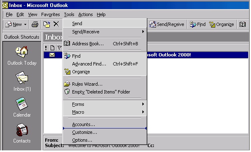Image resolution: width=251 pixels, height=152 pixels.
Task: Choose Organize in the Tools menu
Action: click(105, 72)
